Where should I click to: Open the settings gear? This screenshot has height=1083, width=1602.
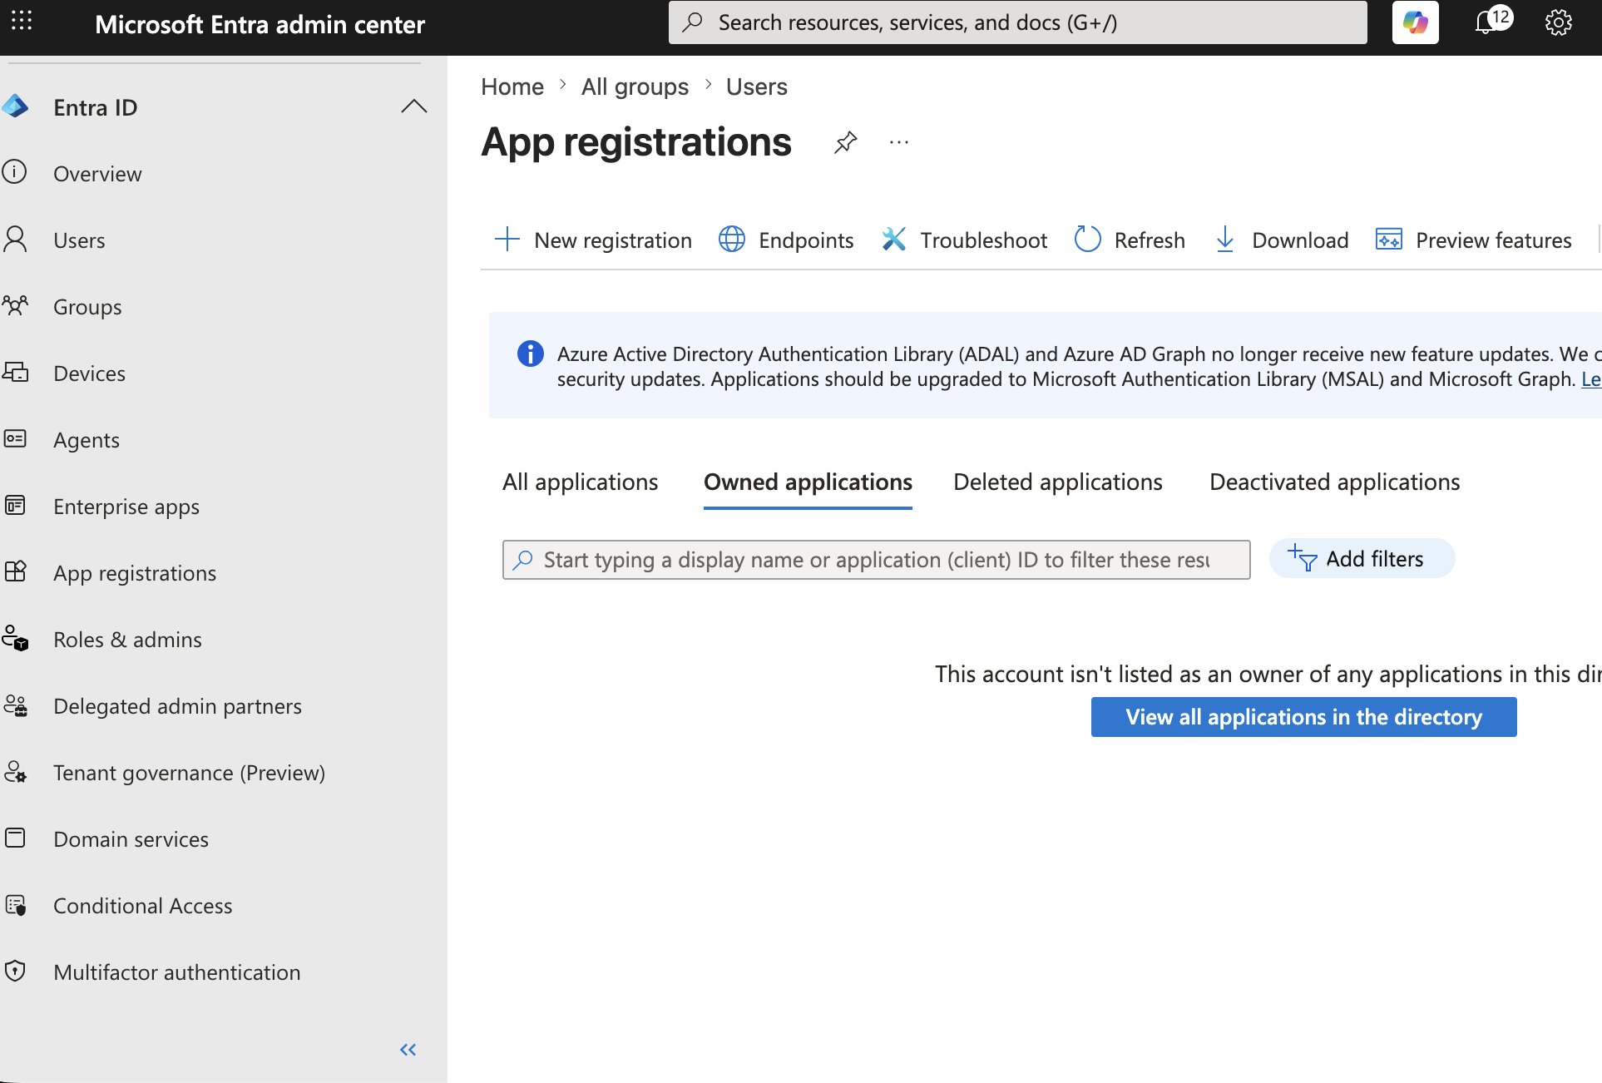coord(1558,22)
